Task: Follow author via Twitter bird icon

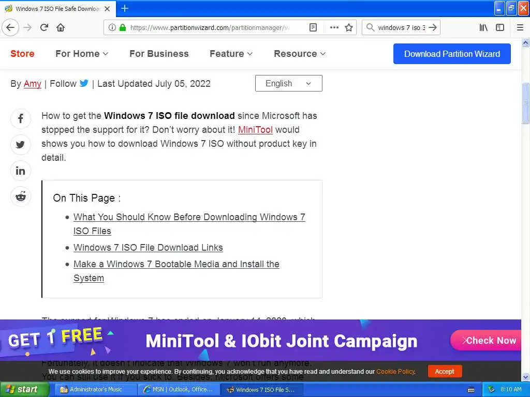Action: 84,83
